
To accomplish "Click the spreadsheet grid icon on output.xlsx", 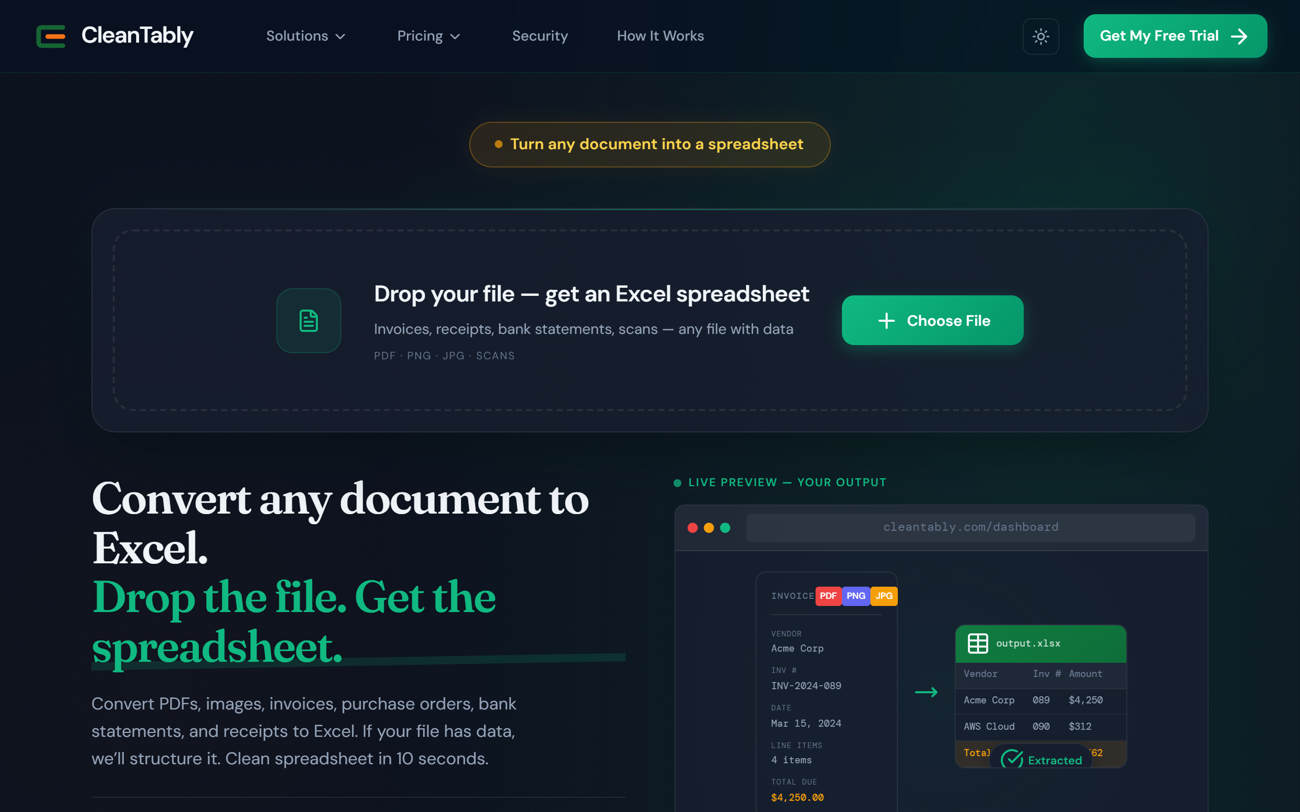I will coord(977,643).
